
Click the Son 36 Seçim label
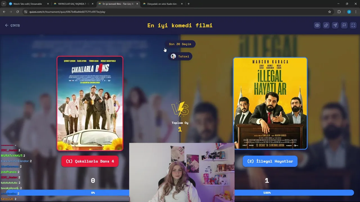[180, 44]
